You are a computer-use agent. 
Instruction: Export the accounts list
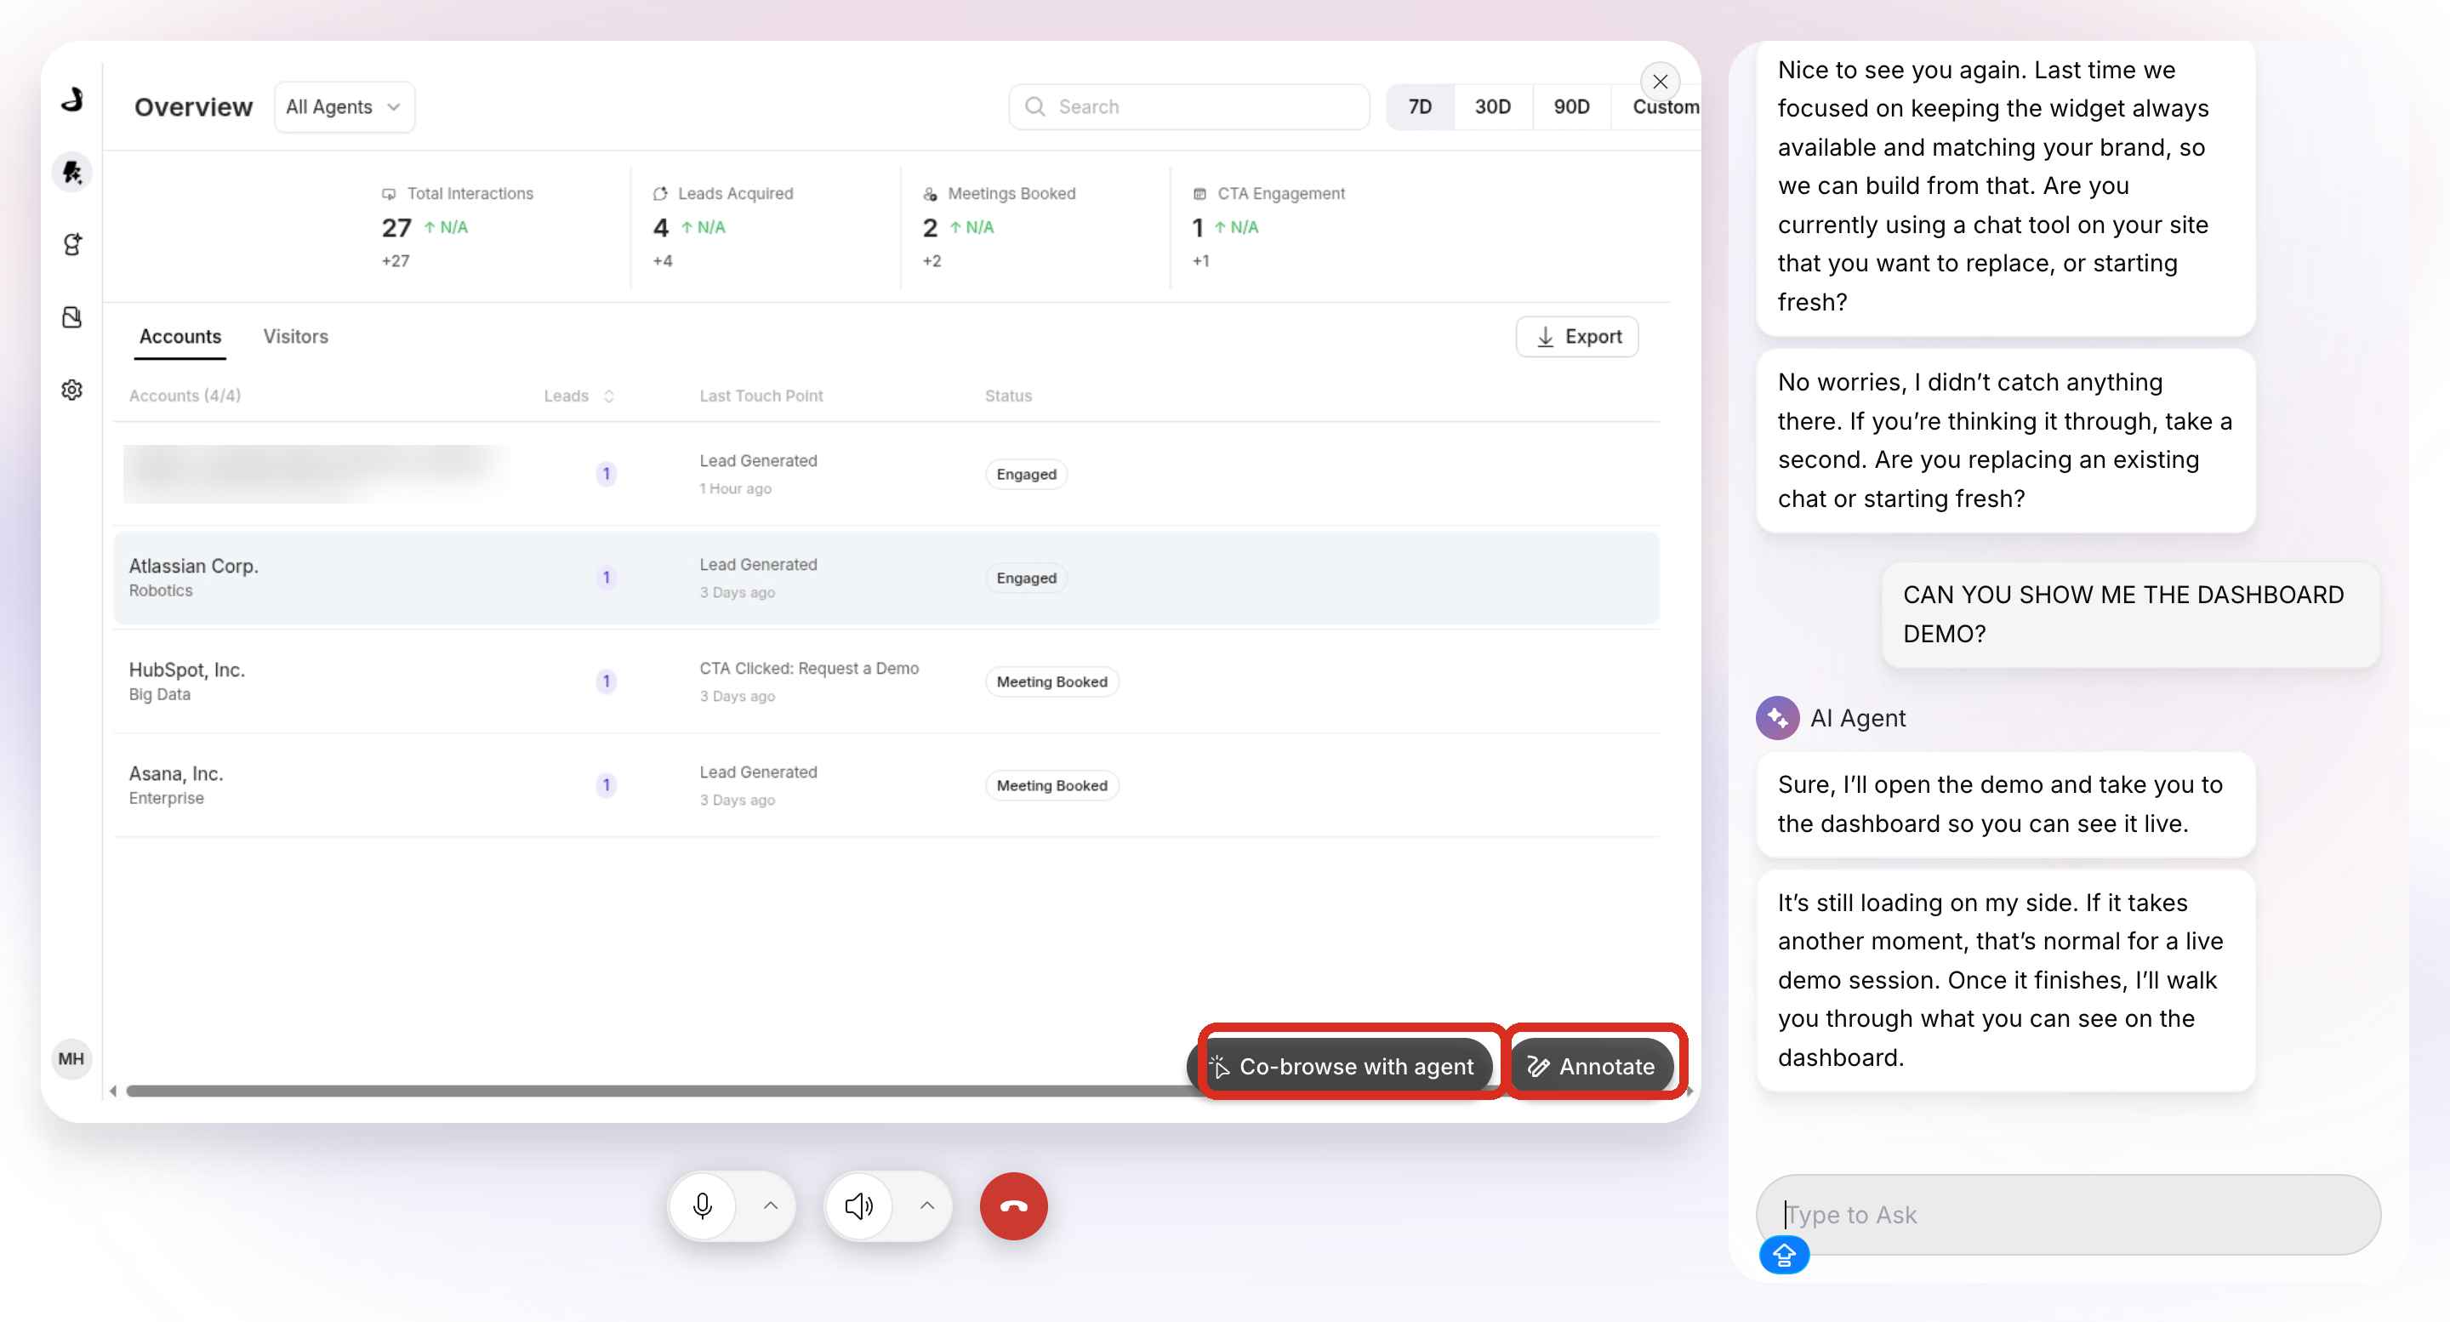click(1577, 337)
